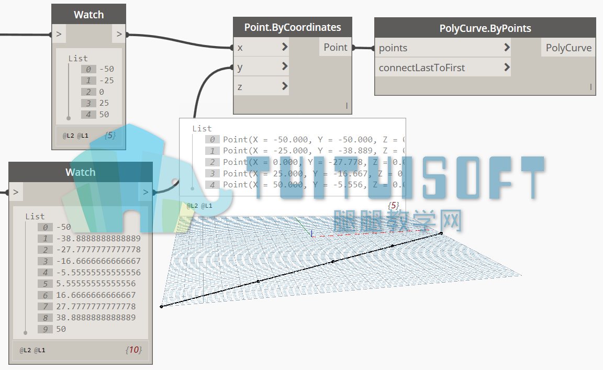Image resolution: width=603 pixels, height=370 pixels.
Task: Click the output port of the five-item Watch node
Action: point(119,34)
